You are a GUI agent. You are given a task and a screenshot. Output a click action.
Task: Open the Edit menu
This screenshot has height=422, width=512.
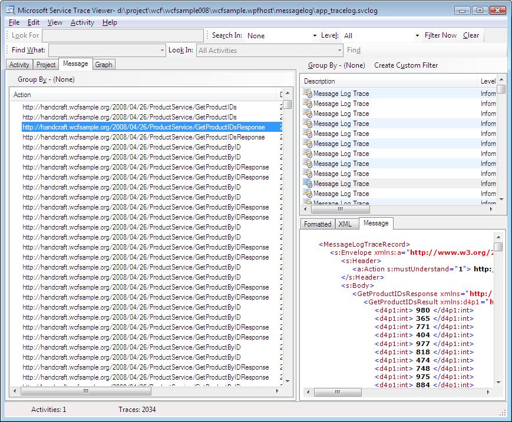point(34,22)
